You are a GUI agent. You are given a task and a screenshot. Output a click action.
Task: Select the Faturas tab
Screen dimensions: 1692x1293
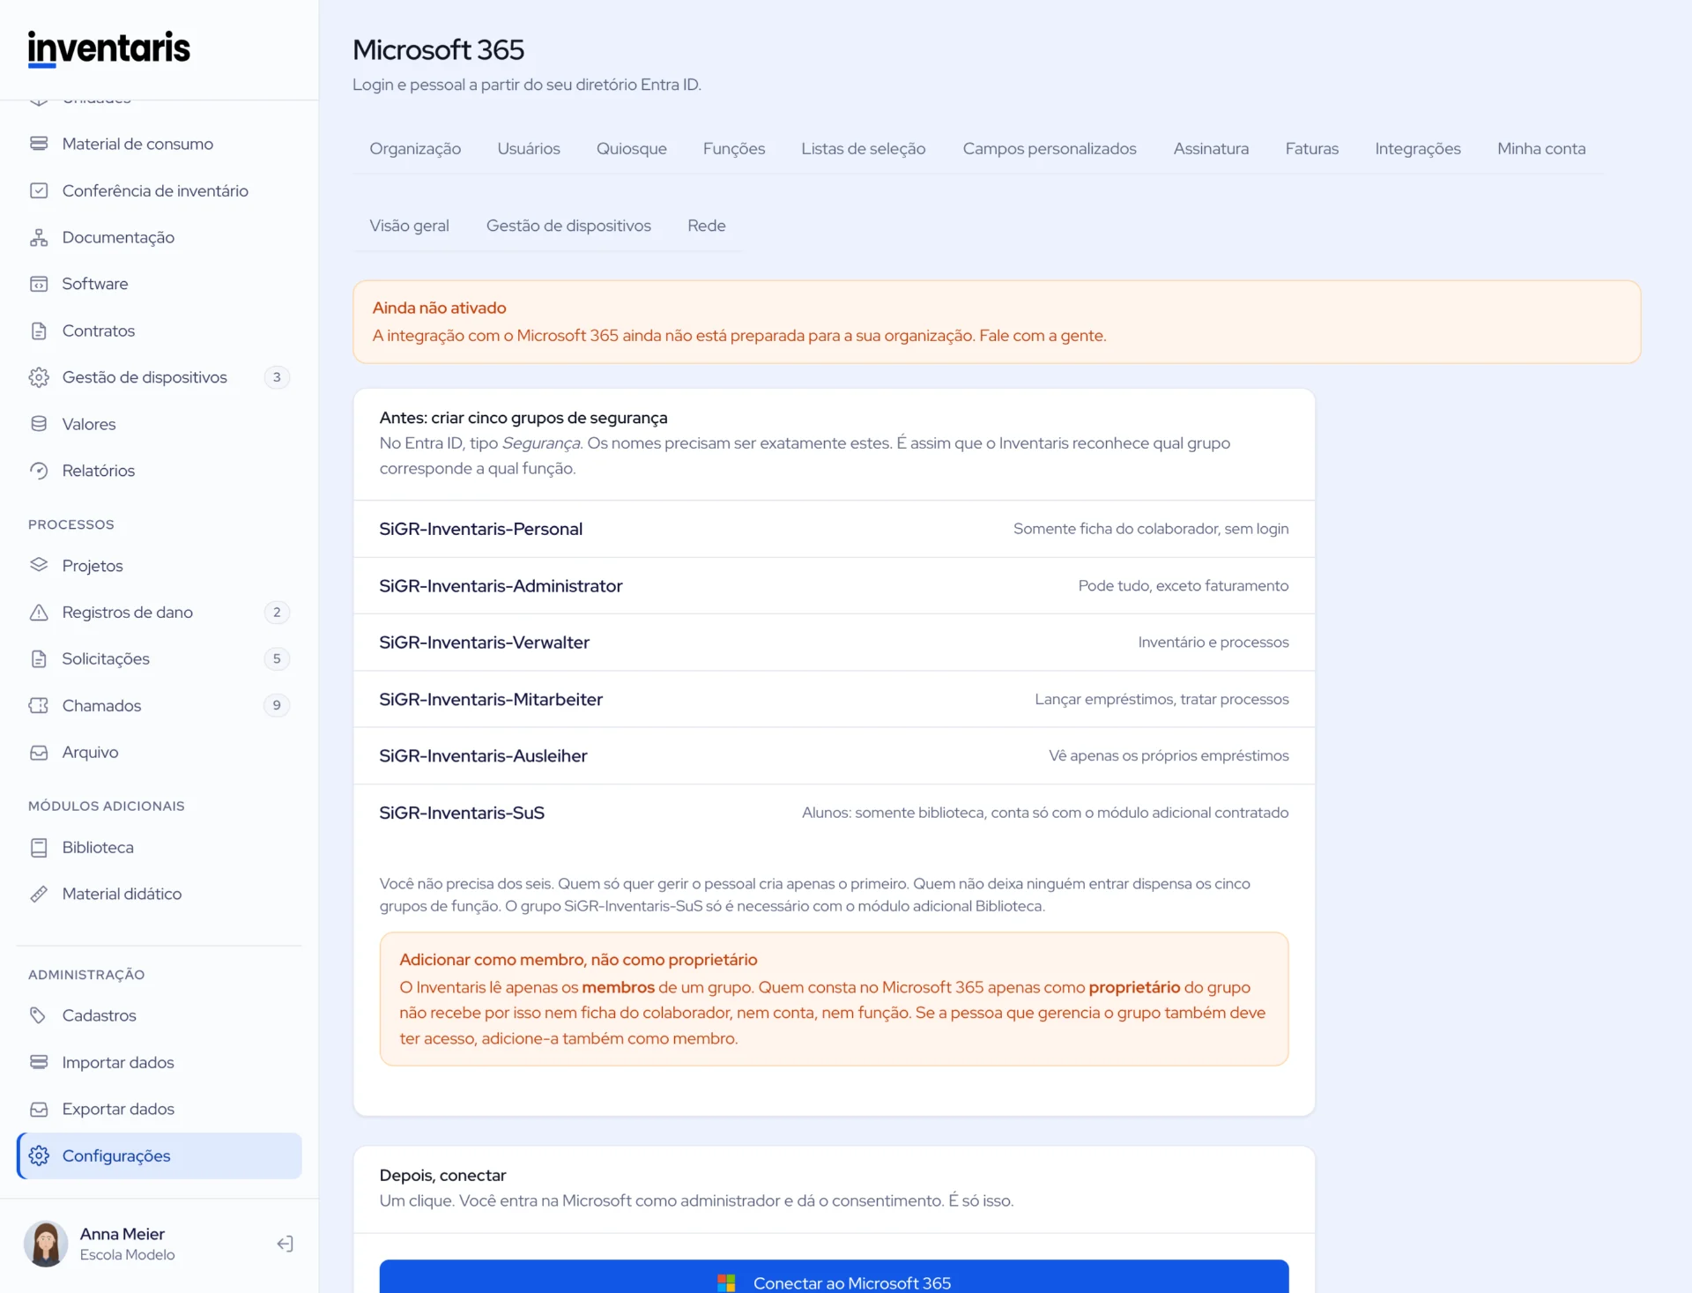(1311, 149)
